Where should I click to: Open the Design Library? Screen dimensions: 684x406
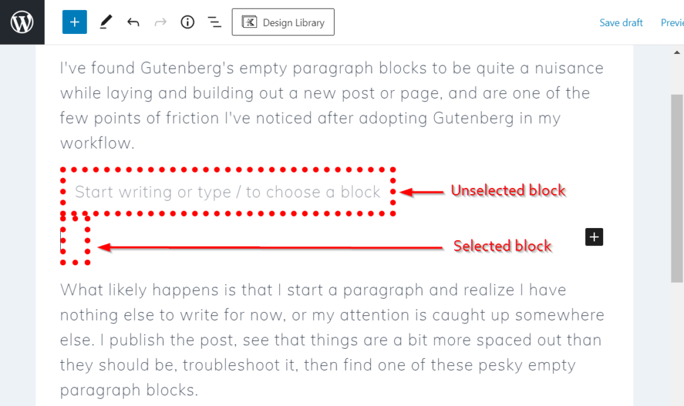coord(283,22)
